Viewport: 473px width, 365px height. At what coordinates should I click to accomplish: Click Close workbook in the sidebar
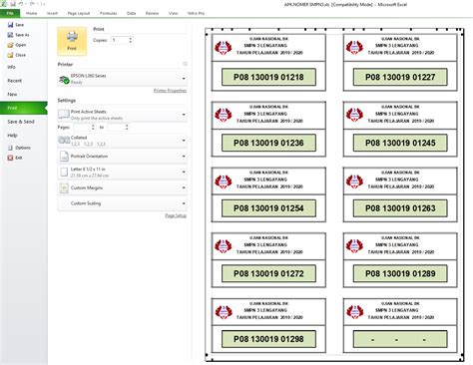(x=17, y=55)
